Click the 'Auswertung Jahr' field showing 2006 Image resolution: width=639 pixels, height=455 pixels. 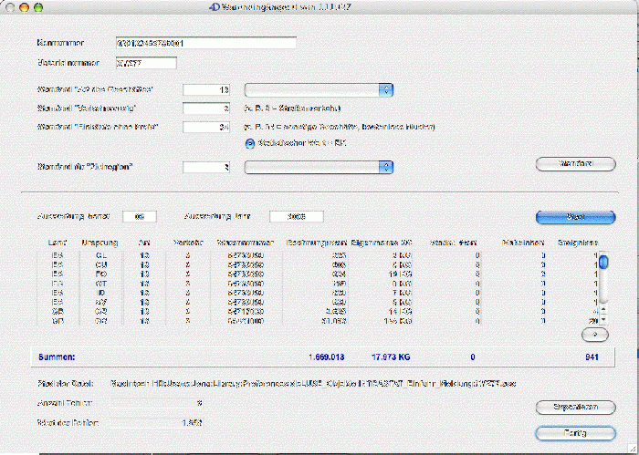[295, 217]
